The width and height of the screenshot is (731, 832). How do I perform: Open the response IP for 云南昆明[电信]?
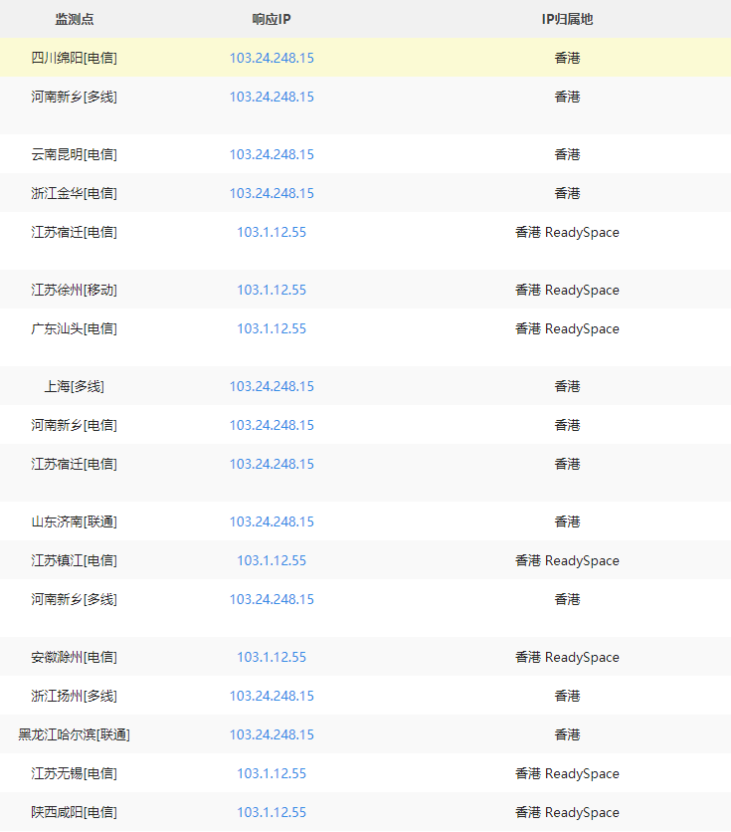pyautogui.click(x=272, y=154)
